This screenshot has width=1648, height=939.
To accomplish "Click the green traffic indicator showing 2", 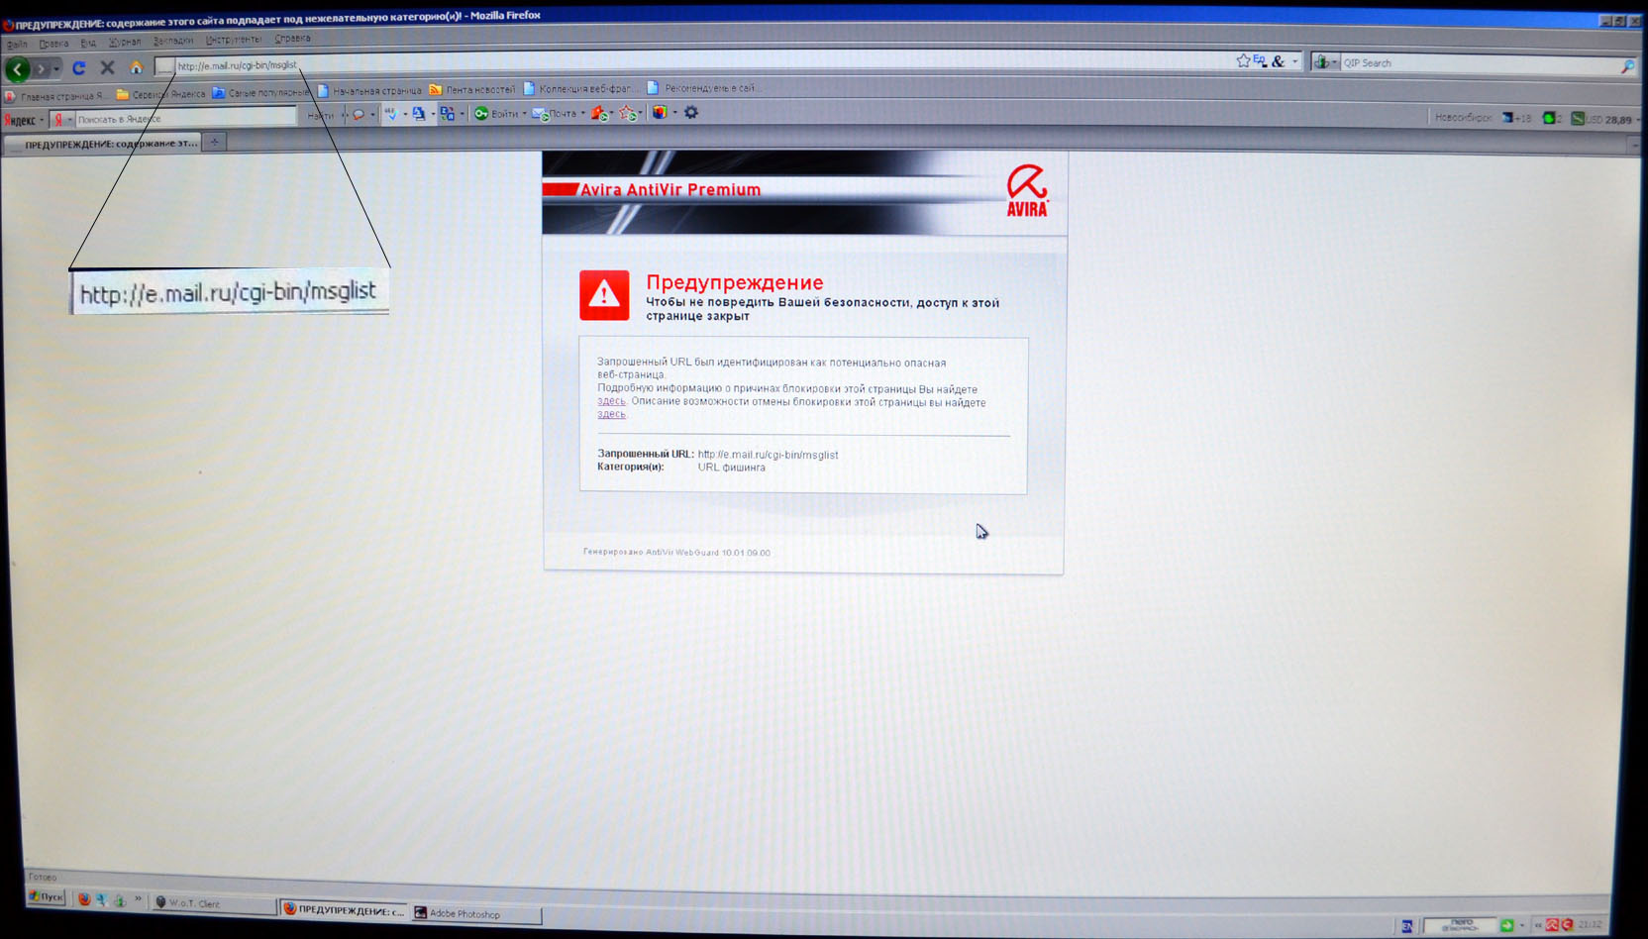I will (1552, 118).
